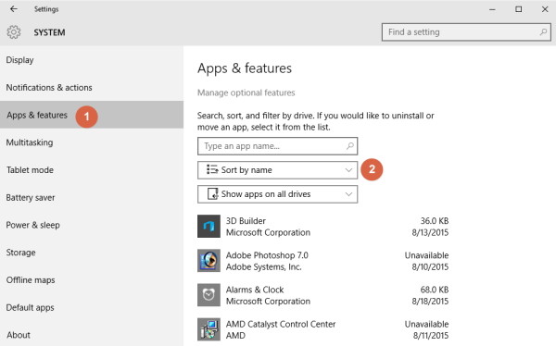The width and height of the screenshot is (556, 346).
Task: Expand the Show apps on all drives dropdown
Action: click(277, 194)
